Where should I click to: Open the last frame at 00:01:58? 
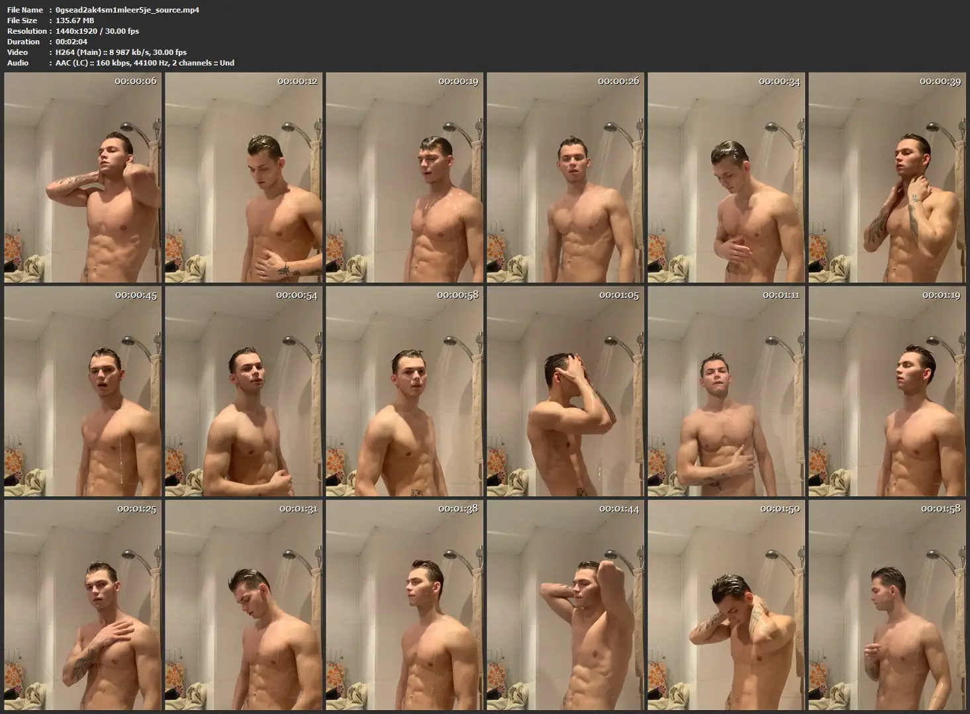coord(887,605)
